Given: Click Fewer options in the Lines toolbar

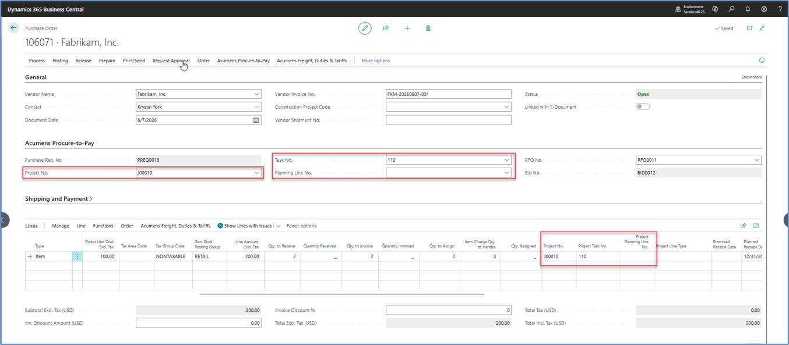Looking at the screenshot, I should pyautogui.click(x=302, y=226).
